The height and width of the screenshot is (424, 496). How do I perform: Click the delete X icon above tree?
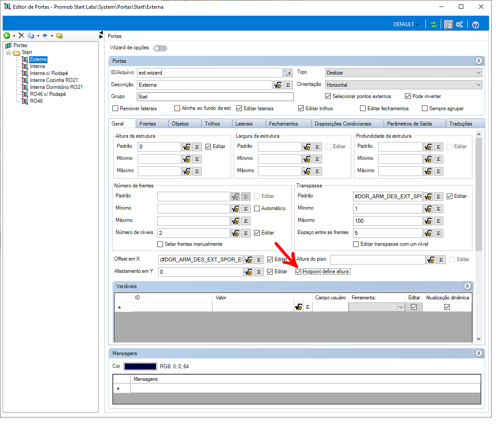(x=21, y=36)
